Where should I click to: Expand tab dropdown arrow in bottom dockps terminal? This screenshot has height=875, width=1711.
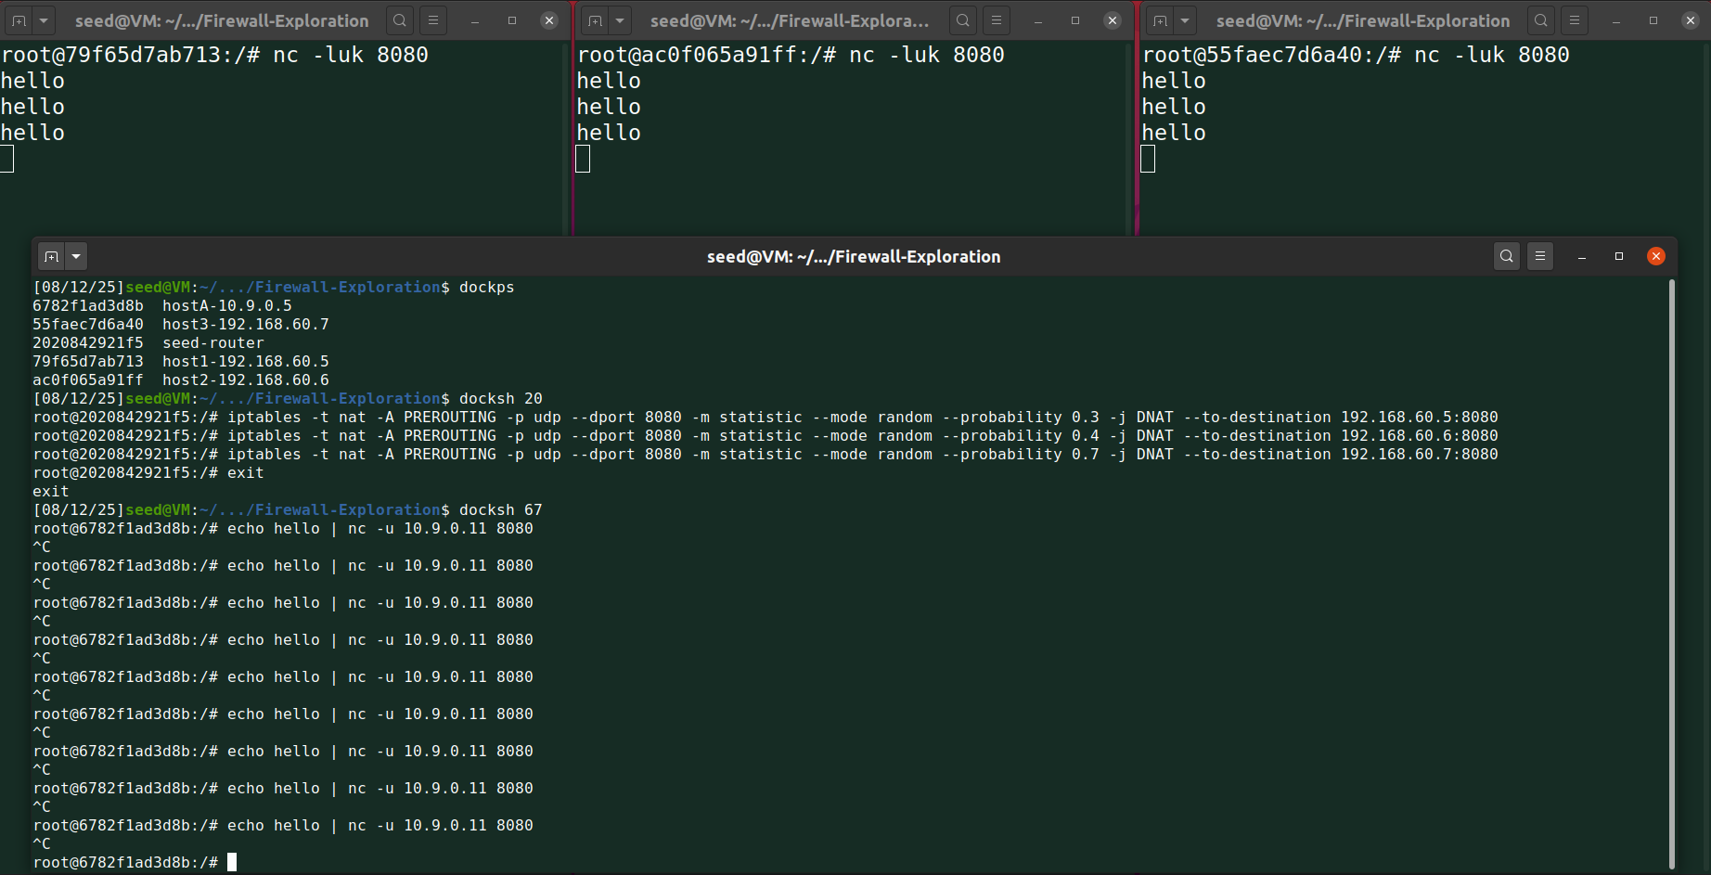click(x=76, y=256)
